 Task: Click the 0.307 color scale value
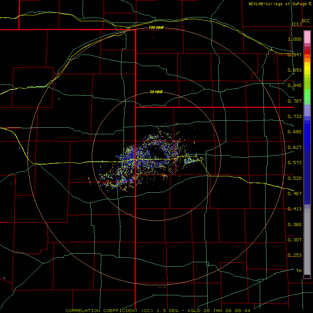coord(295,240)
